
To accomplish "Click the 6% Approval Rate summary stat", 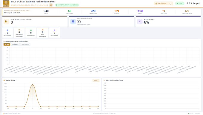I will coord(187,12).
